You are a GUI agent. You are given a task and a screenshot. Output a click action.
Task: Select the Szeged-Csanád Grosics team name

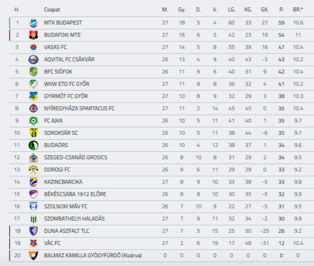pyautogui.click(x=76, y=157)
